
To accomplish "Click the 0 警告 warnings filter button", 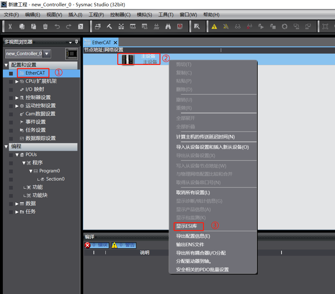I will [x=124, y=245].
